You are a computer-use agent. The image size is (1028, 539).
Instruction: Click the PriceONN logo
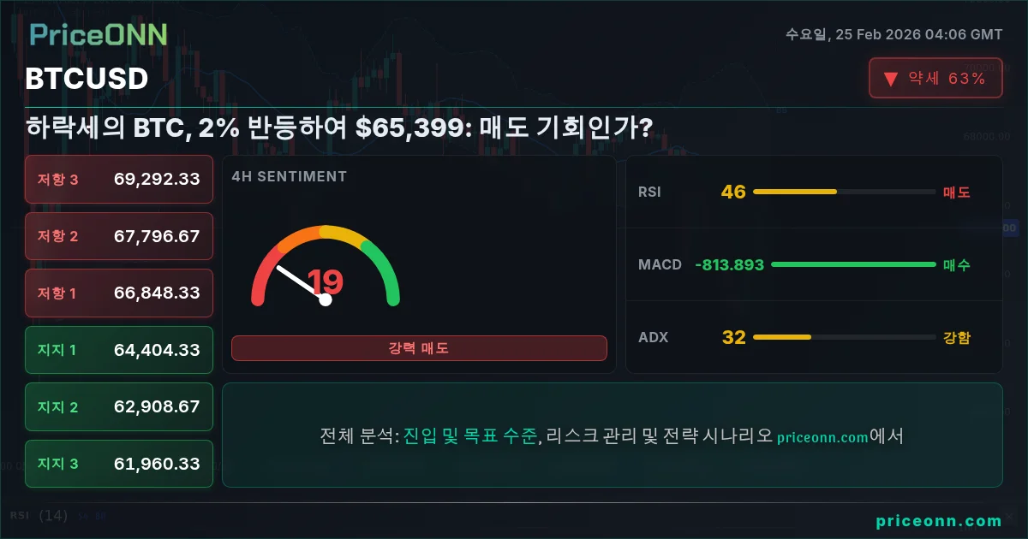98,34
